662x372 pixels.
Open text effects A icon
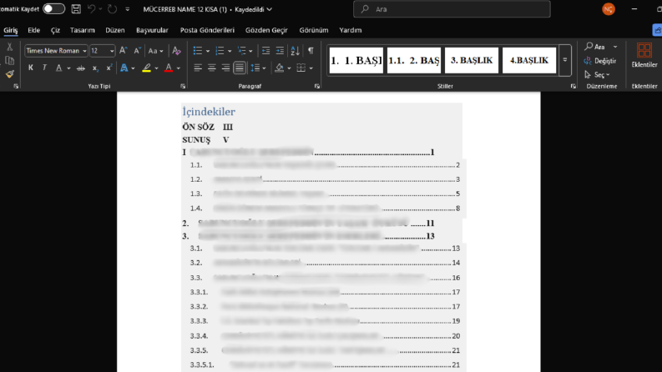pos(124,68)
